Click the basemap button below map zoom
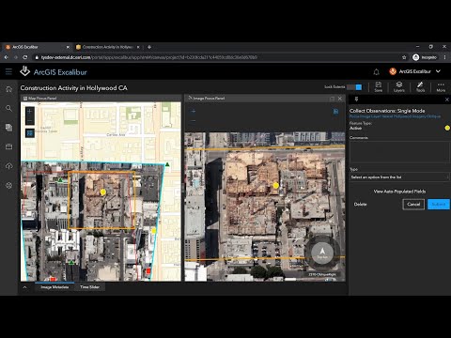This screenshot has width=451, height=338. pyautogui.click(x=30, y=133)
